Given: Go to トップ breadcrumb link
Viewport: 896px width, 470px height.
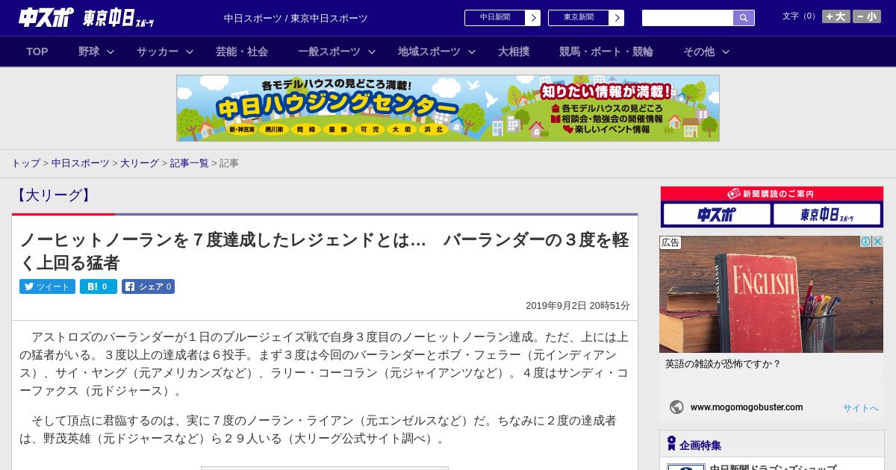Looking at the screenshot, I should coord(25,163).
